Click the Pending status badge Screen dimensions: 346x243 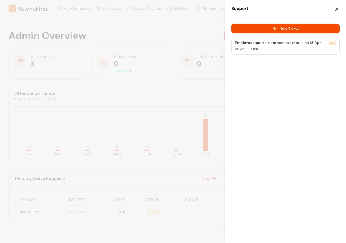coord(153,212)
